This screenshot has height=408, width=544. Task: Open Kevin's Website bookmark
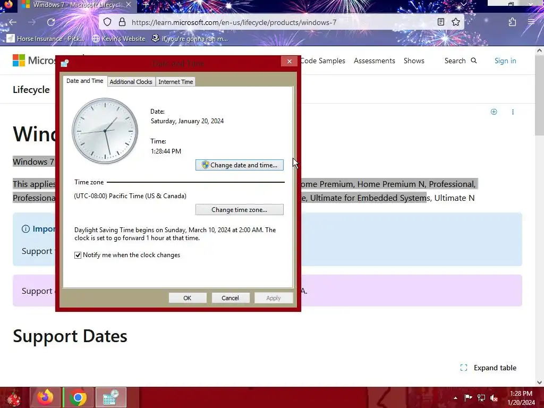(118, 38)
